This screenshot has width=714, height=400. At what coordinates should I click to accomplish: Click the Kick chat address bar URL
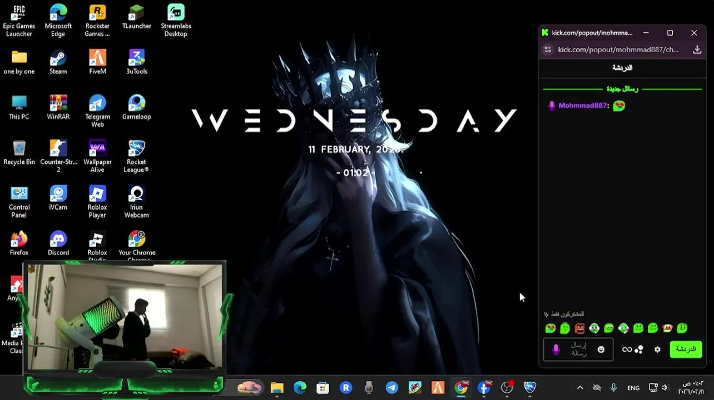618,49
